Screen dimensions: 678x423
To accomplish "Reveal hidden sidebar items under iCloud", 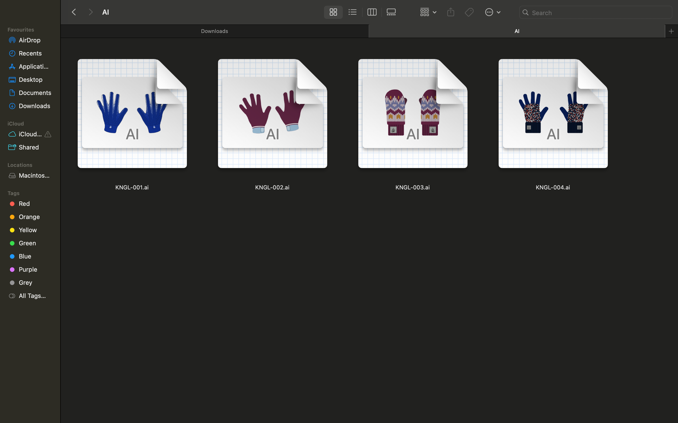I will pos(48,134).
